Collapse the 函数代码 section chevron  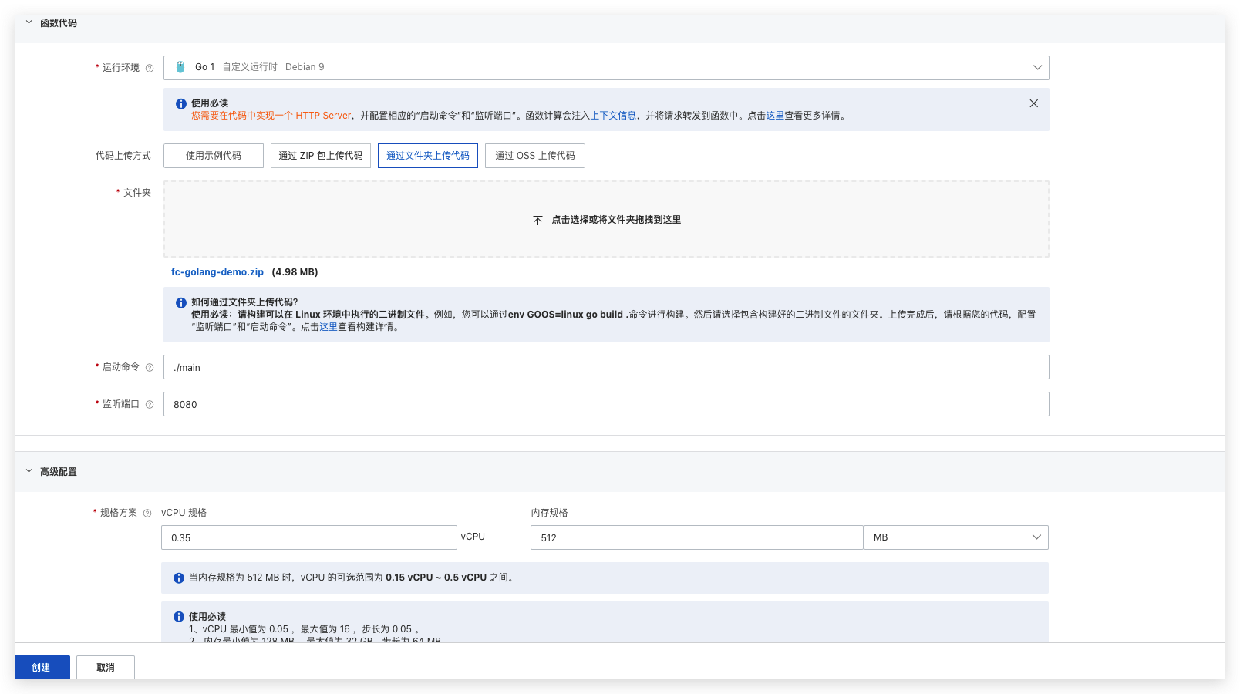pos(29,22)
